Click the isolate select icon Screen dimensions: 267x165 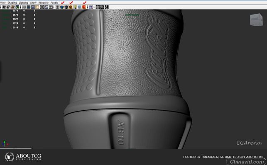[91, 7]
